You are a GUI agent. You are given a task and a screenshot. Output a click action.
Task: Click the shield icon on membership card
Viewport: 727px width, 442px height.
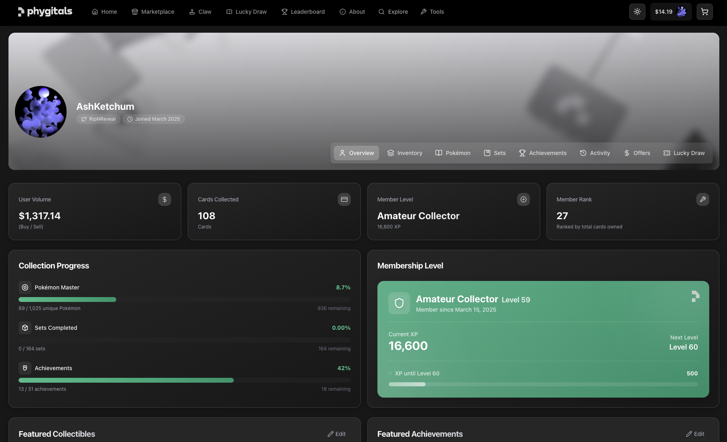click(399, 303)
